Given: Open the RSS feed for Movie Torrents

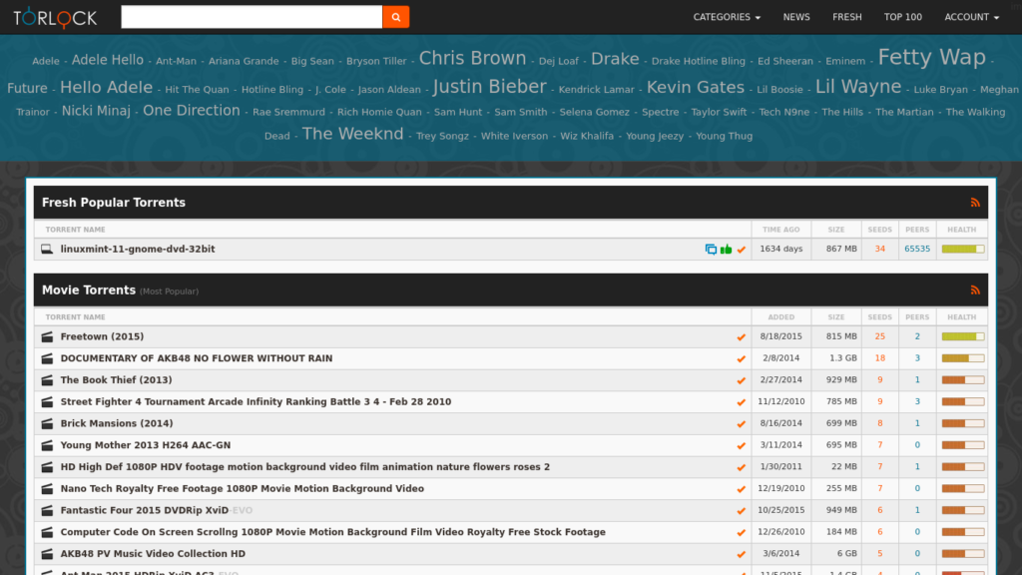Looking at the screenshot, I should click(975, 290).
